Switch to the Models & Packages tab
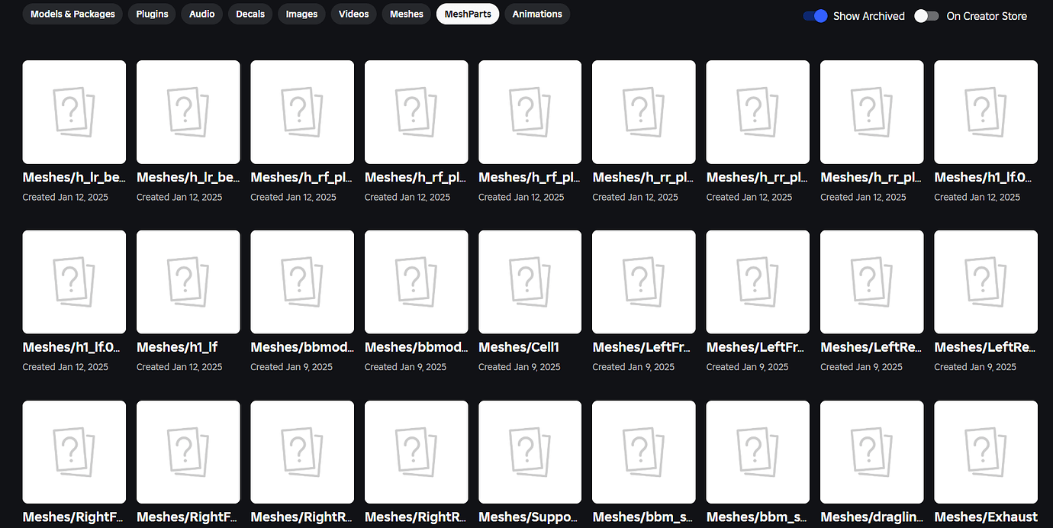Viewport: 1053px width, 528px height. tap(72, 14)
